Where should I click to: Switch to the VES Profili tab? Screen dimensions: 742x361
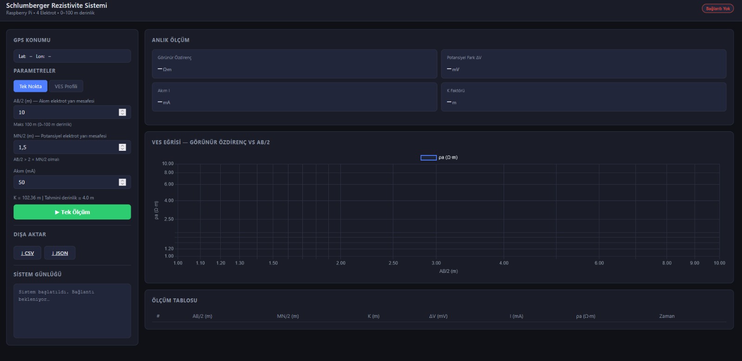point(66,86)
